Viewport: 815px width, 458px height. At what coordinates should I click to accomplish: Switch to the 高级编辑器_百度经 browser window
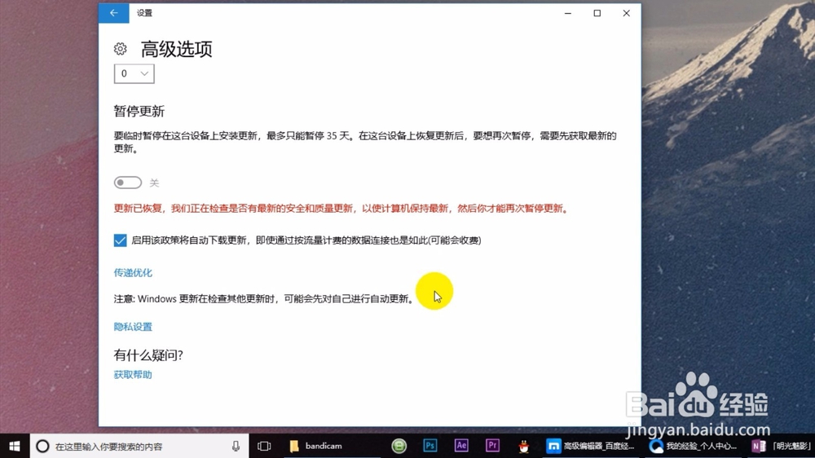592,446
